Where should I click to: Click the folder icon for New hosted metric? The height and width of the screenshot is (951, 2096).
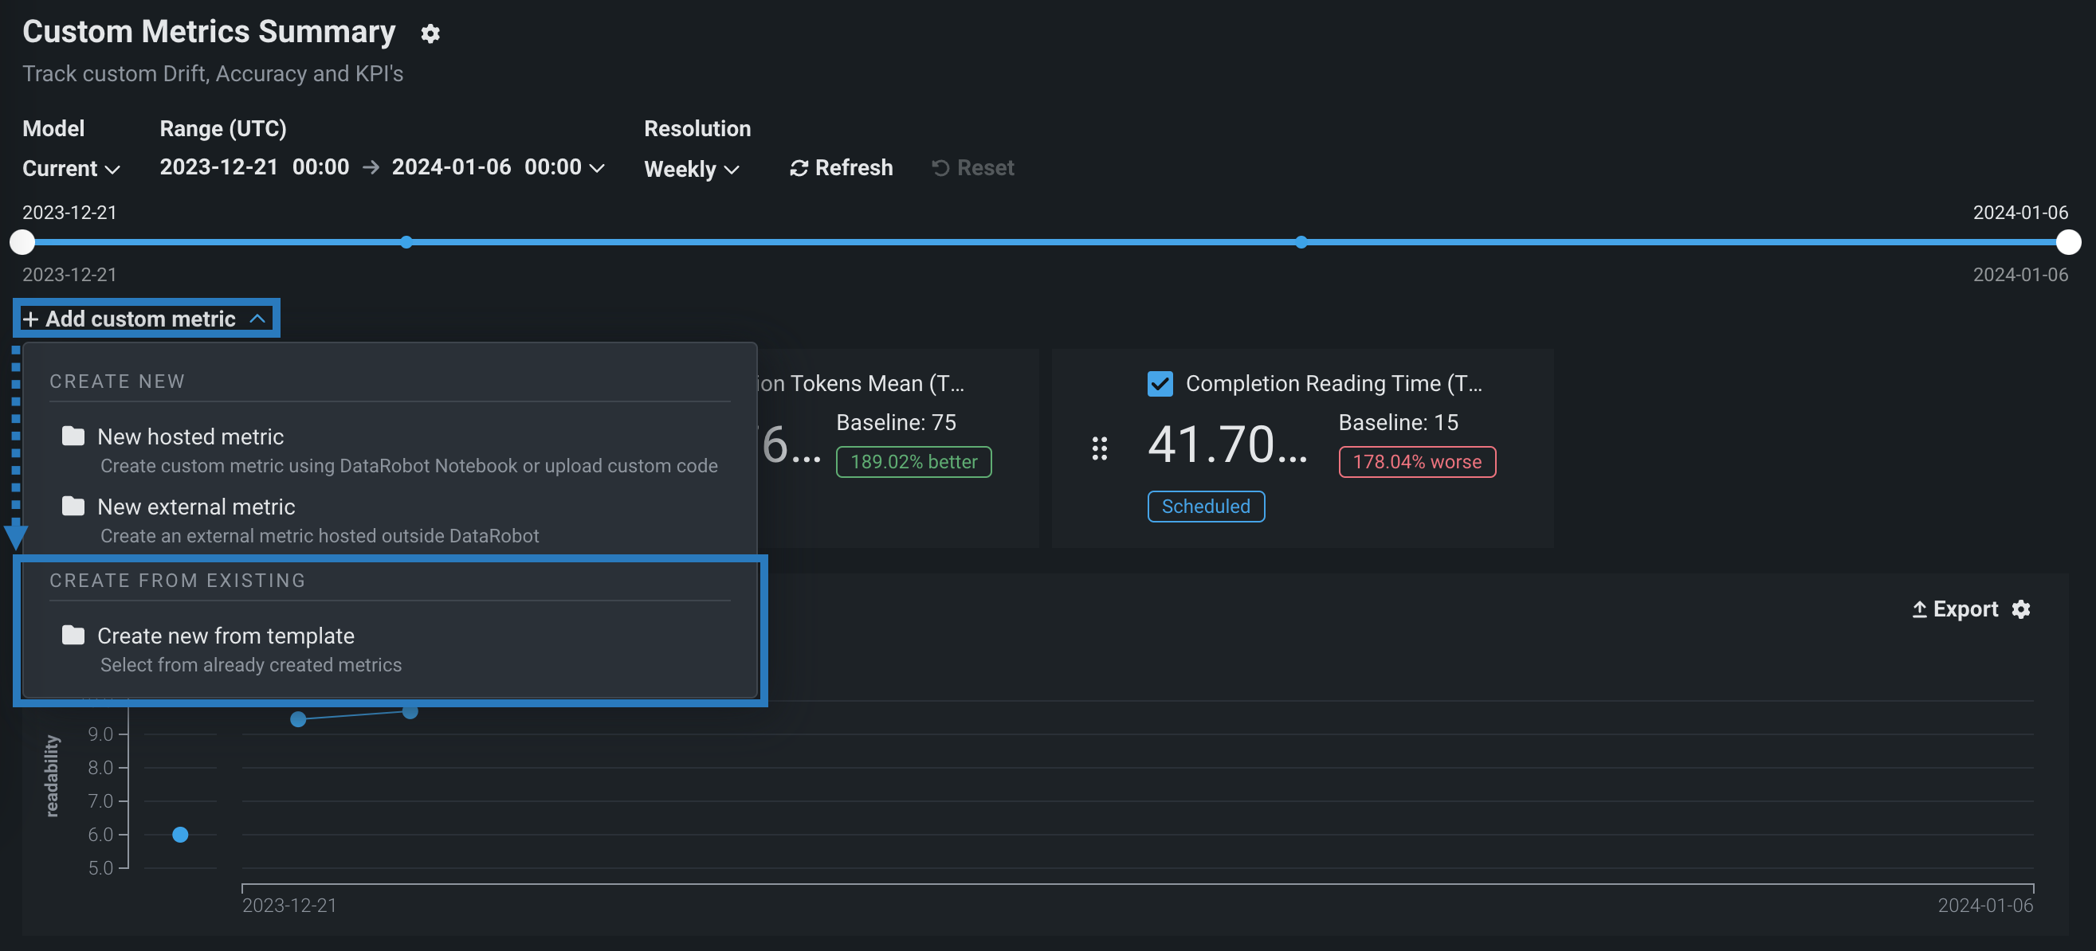coord(73,436)
